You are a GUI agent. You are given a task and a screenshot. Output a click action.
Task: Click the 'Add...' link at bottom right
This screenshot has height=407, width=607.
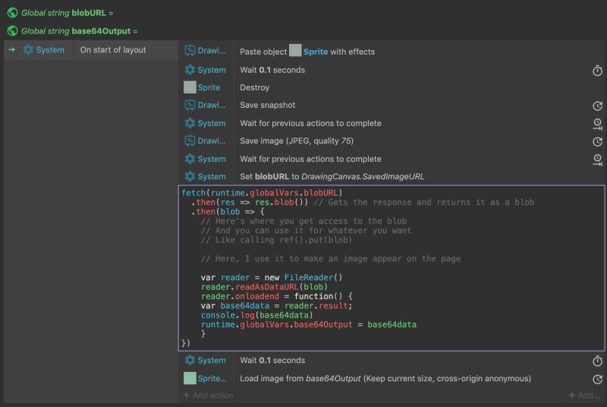(584, 396)
